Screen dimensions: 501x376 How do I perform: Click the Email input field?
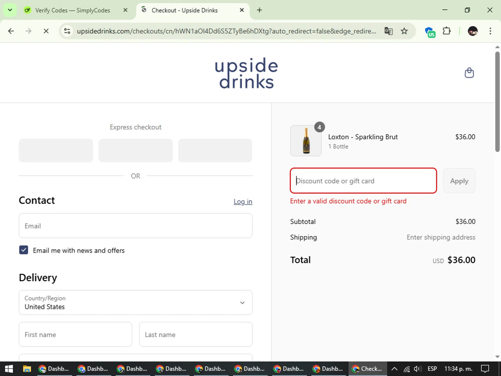(x=136, y=226)
